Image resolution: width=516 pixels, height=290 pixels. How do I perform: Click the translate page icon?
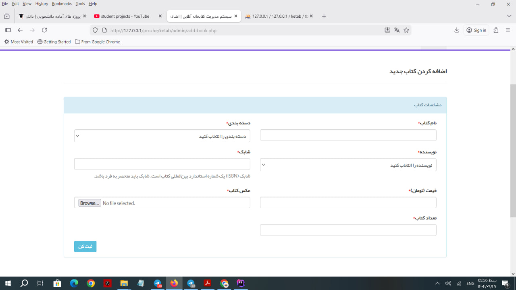397,30
